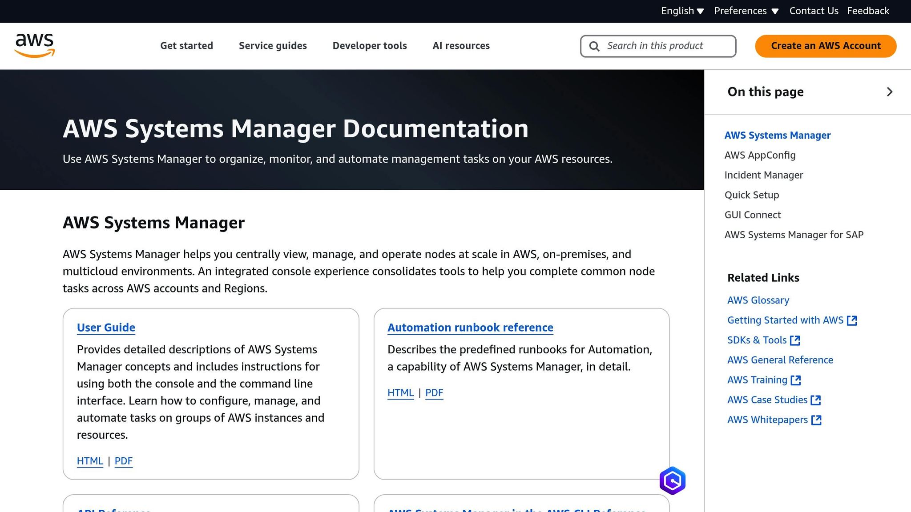Open the Get started menu
Image resolution: width=911 pixels, height=512 pixels.
pyautogui.click(x=186, y=46)
